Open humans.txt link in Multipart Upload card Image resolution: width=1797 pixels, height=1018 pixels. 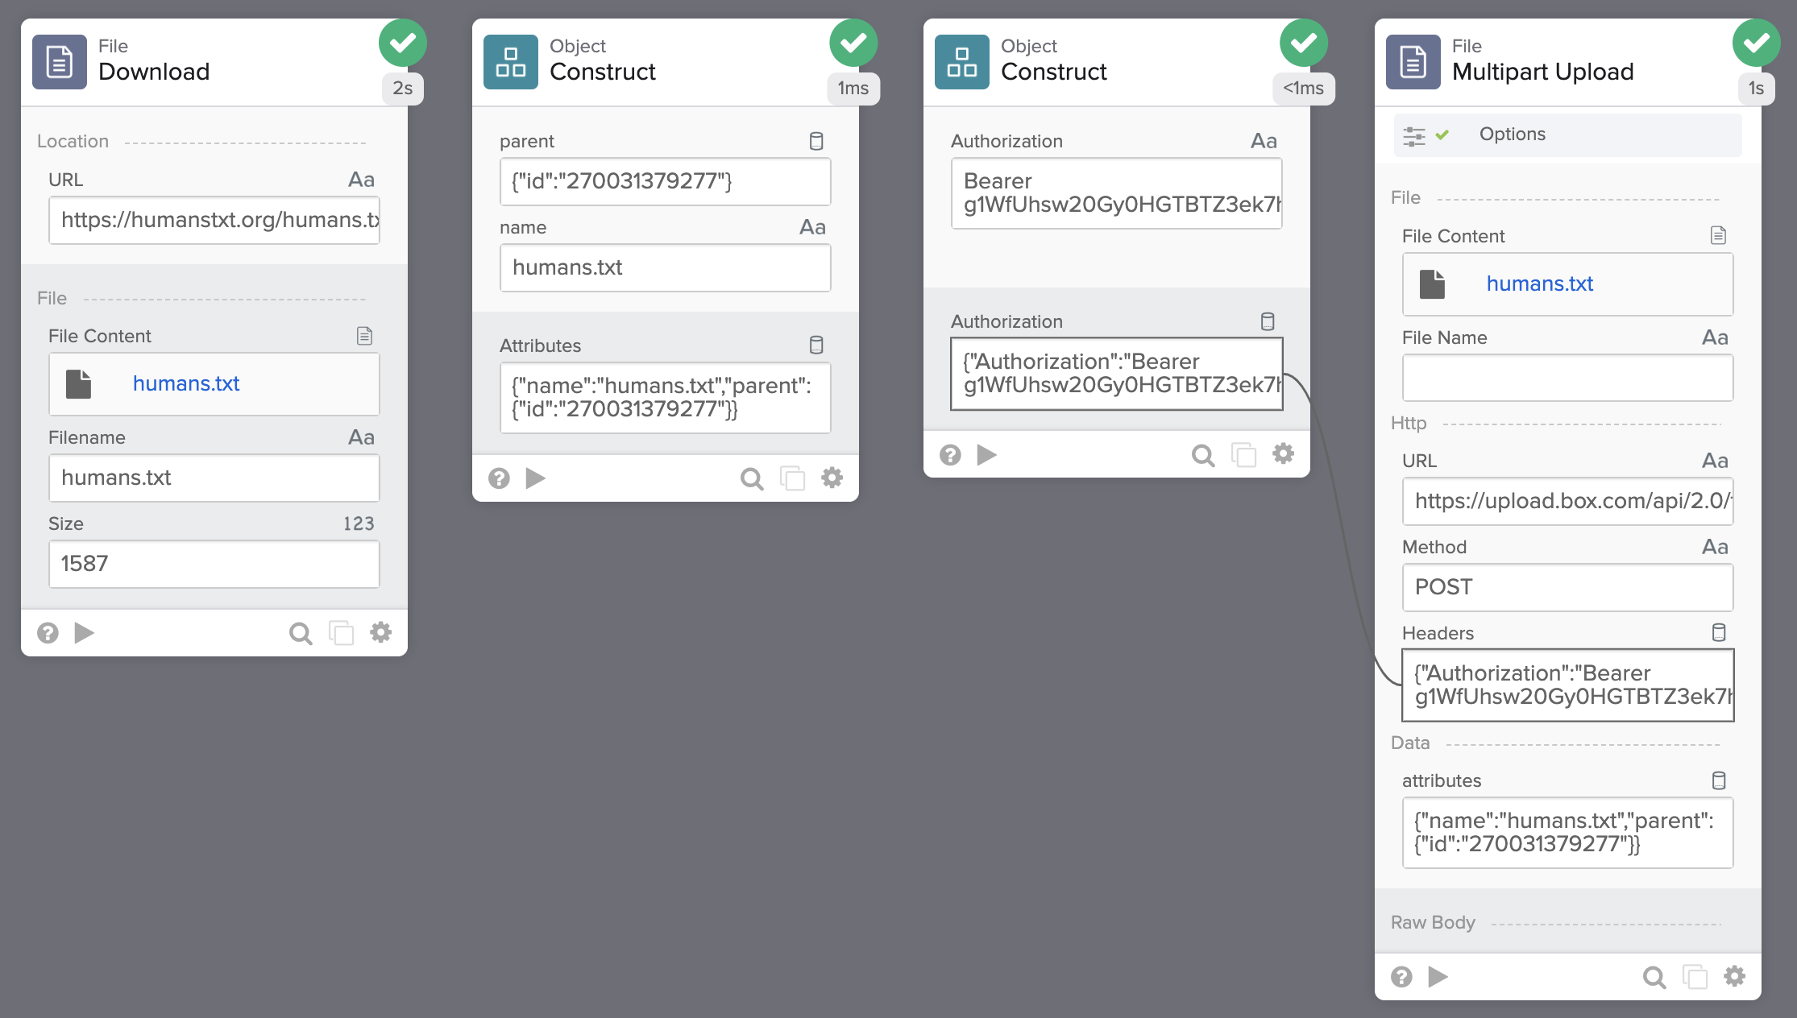1540,283
